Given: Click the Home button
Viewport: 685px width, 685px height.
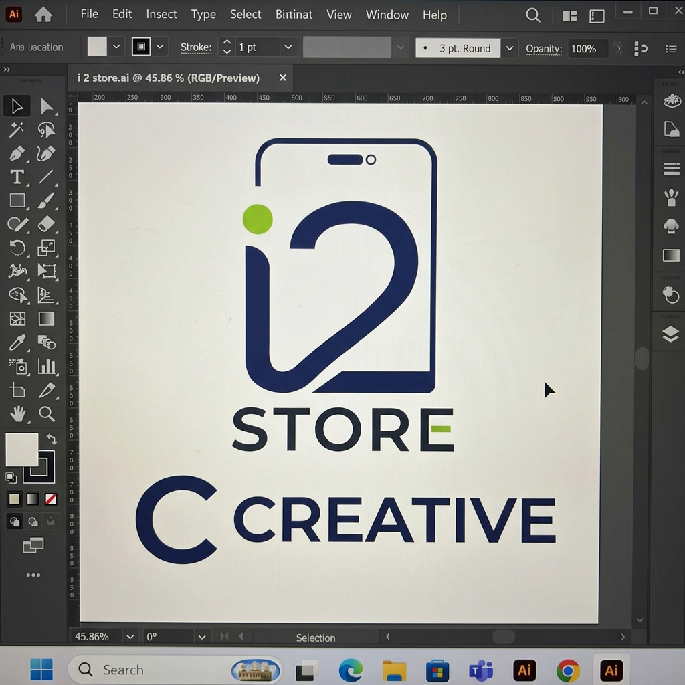Looking at the screenshot, I should pos(43,15).
